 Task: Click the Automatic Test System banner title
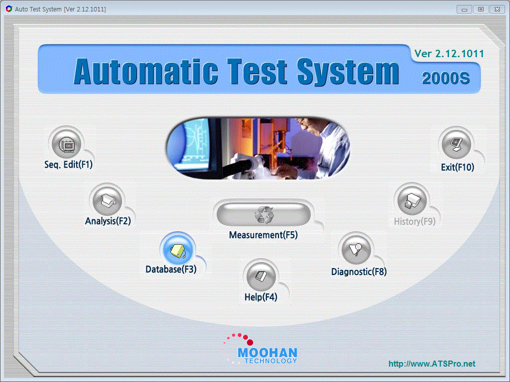point(237,72)
